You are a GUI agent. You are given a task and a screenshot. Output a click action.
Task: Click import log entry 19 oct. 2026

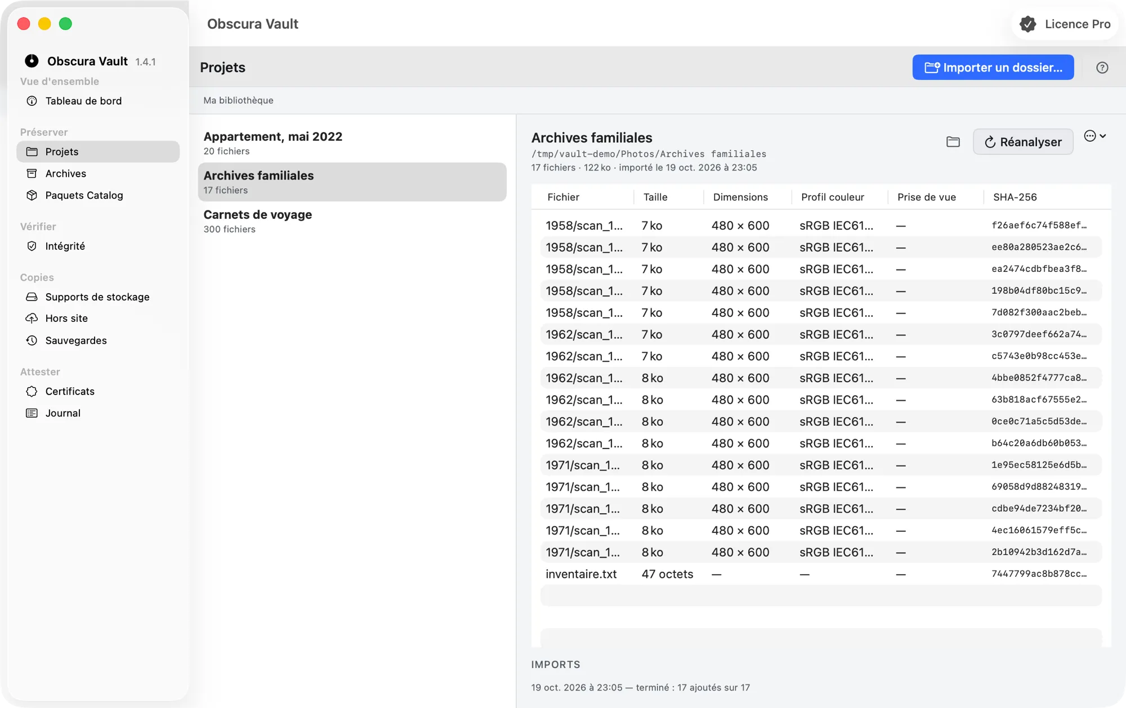coord(641,687)
